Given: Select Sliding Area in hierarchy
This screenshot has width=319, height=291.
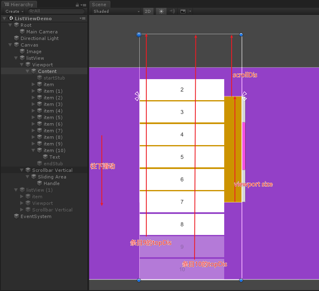Looking at the screenshot, I should [x=52, y=177].
